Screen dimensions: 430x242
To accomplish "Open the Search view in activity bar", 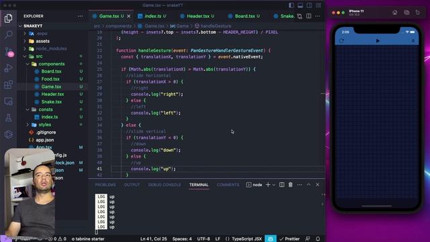I will (x=8, y=34).
